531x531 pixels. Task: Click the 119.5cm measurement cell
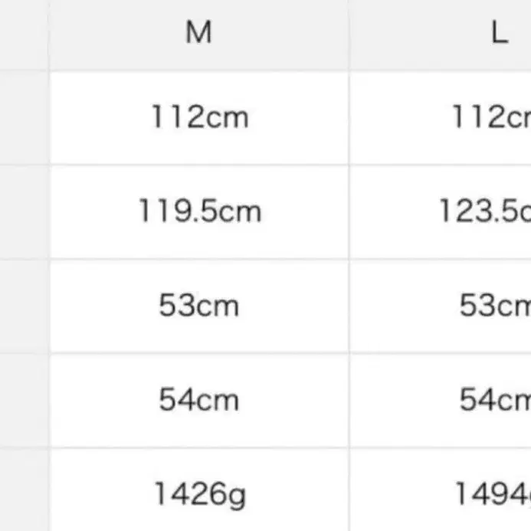(199, 211)
